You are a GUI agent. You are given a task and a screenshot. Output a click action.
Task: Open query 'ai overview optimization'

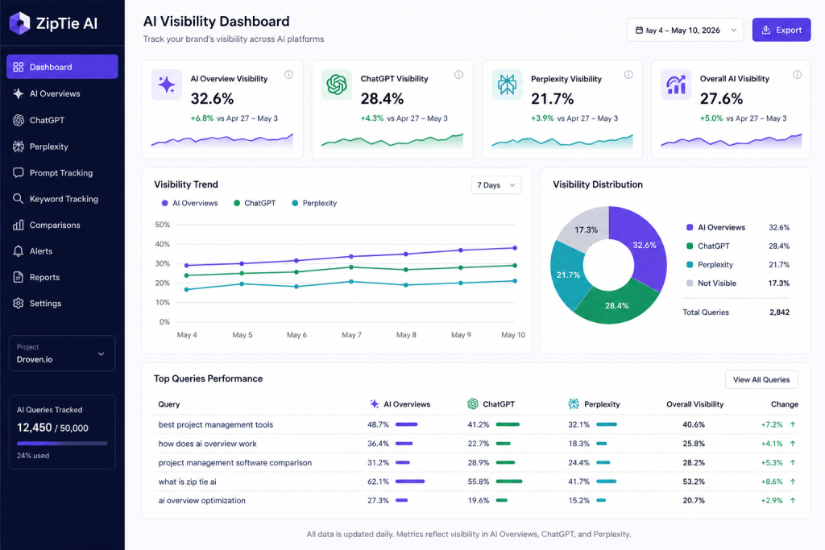tap(201, 501)
